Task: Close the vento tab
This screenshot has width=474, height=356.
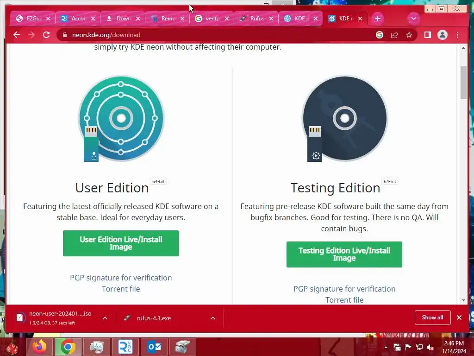Action: pyautogui.click(x=227, y=19)
